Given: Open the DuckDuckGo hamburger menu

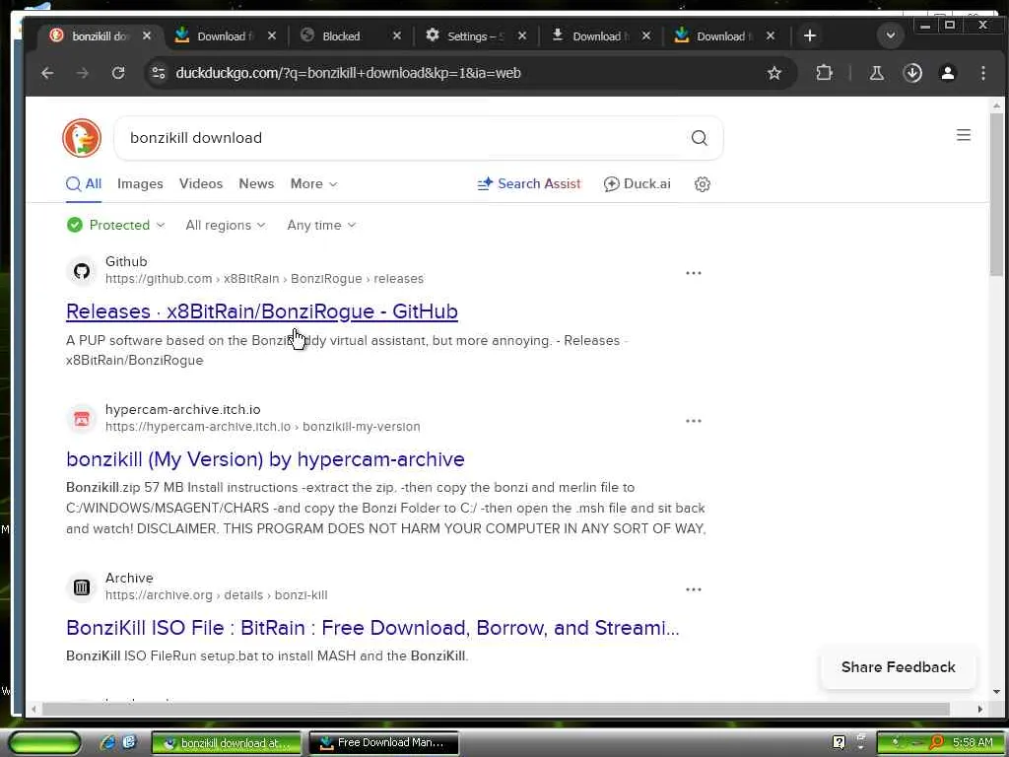Looking at the screenshot, I should 964,135.
